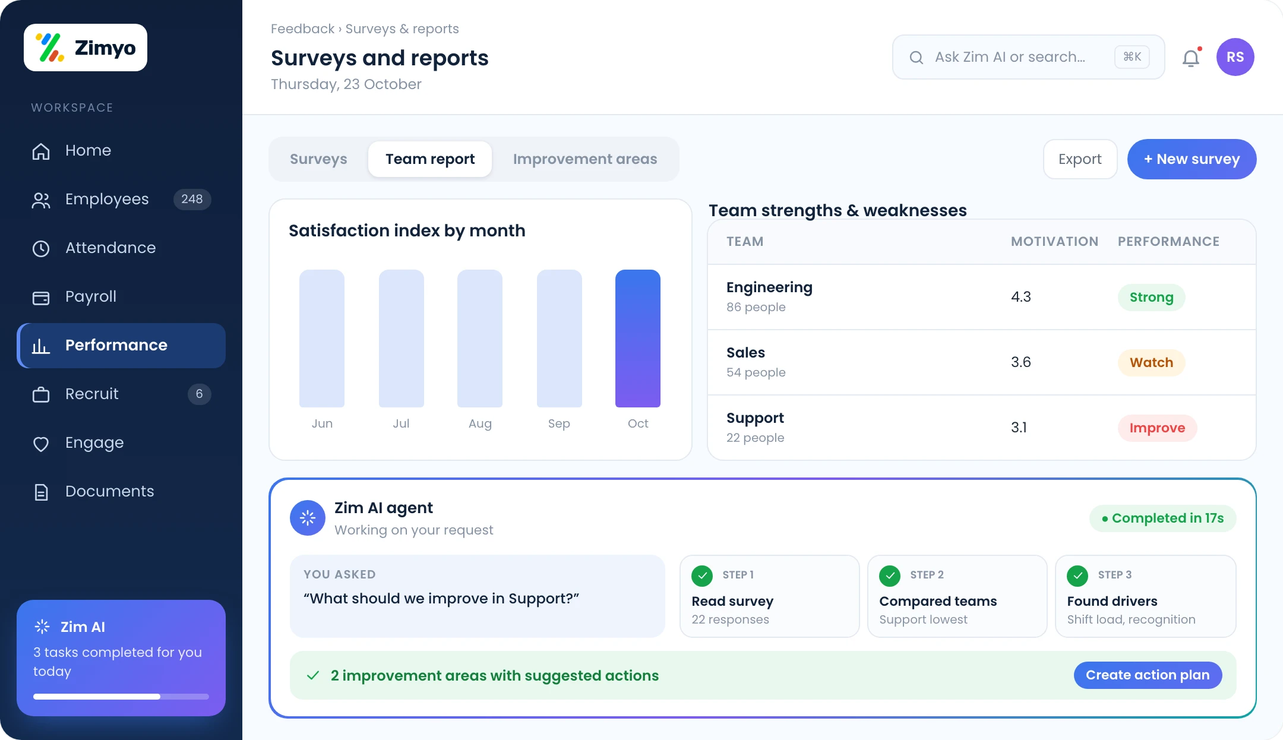Image resolution: width=1283 pixels, height=740 pixels.
Task: Click the Recruit briefcase icon
Action: click(41, 394)
